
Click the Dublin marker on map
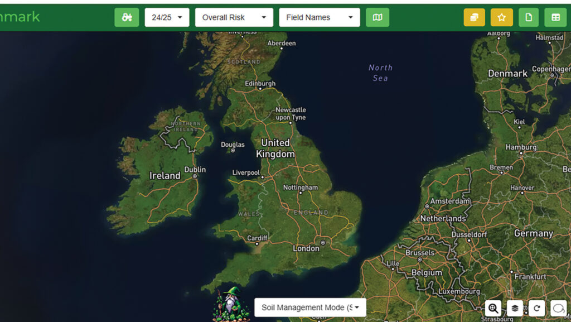[x=195, y=176]
